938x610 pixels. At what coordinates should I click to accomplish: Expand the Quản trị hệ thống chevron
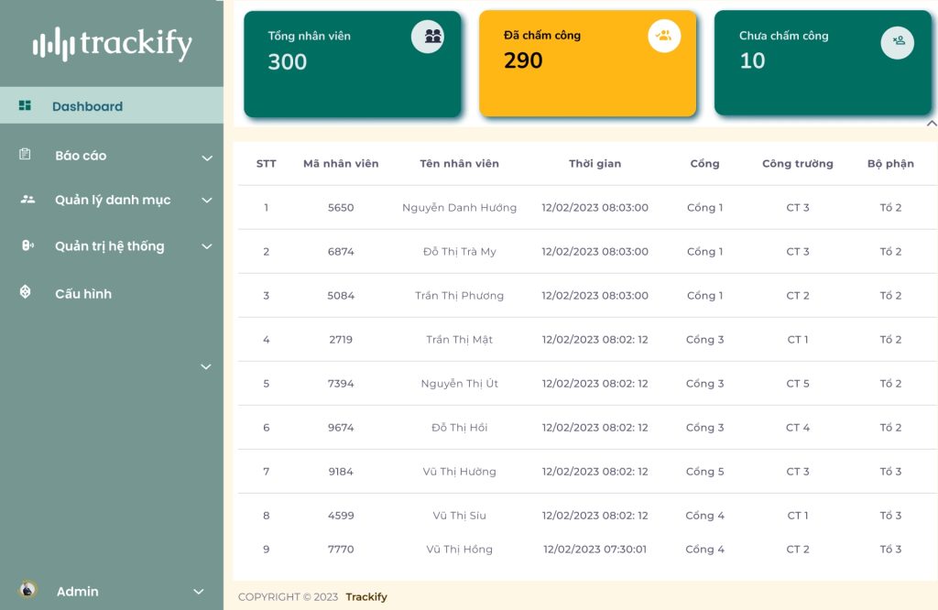coord(207,246)
